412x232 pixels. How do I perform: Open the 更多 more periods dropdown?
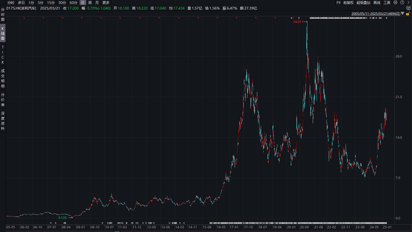click(x=106, y=3)
